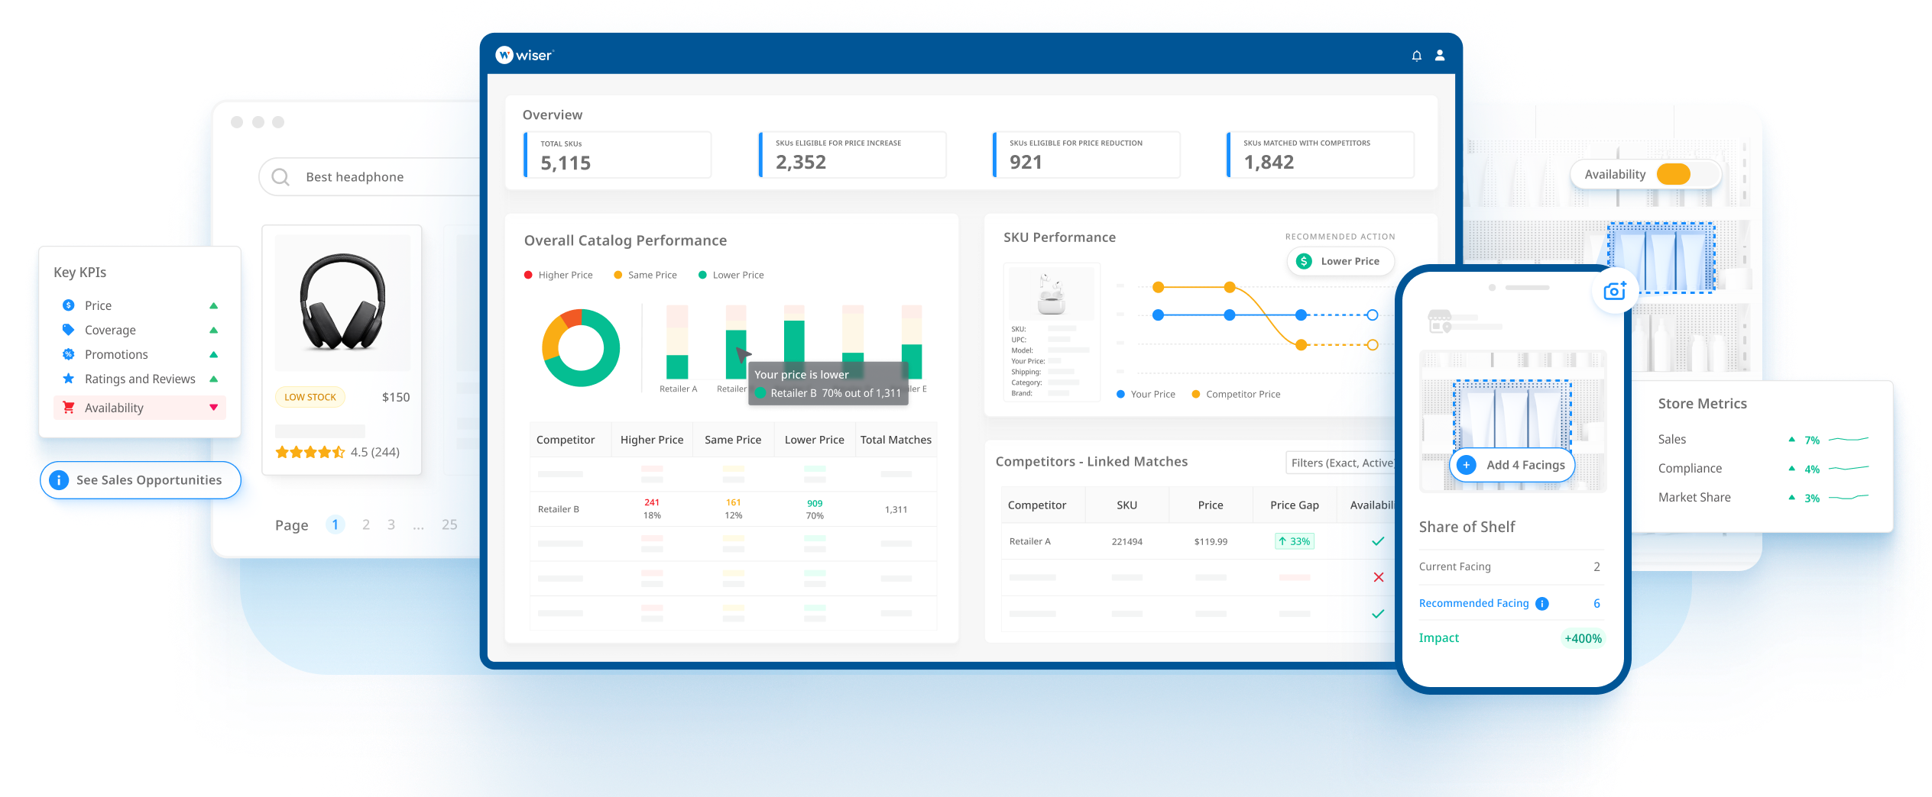Select page 2 of search results
The width and height of the screenshot is (1932, 797).
click(365, 524)
